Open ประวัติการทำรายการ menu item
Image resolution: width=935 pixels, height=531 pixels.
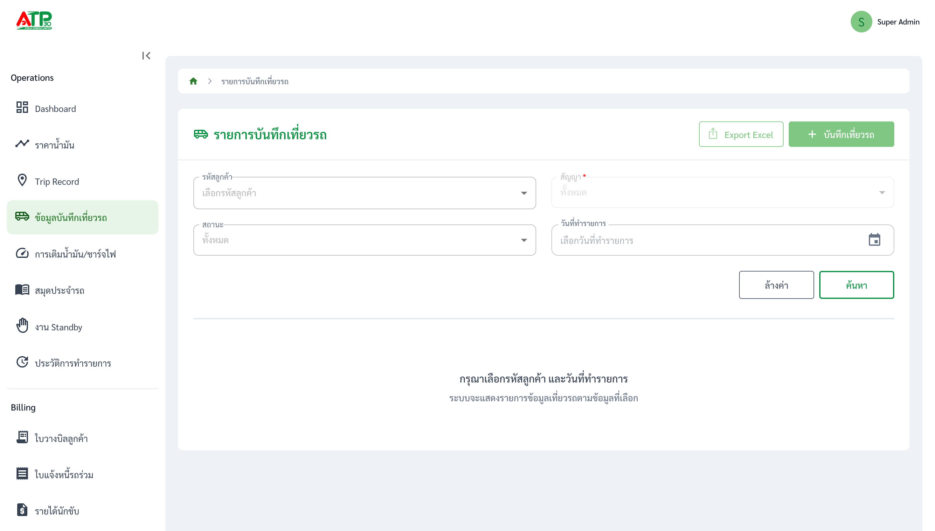pos(82,363)
